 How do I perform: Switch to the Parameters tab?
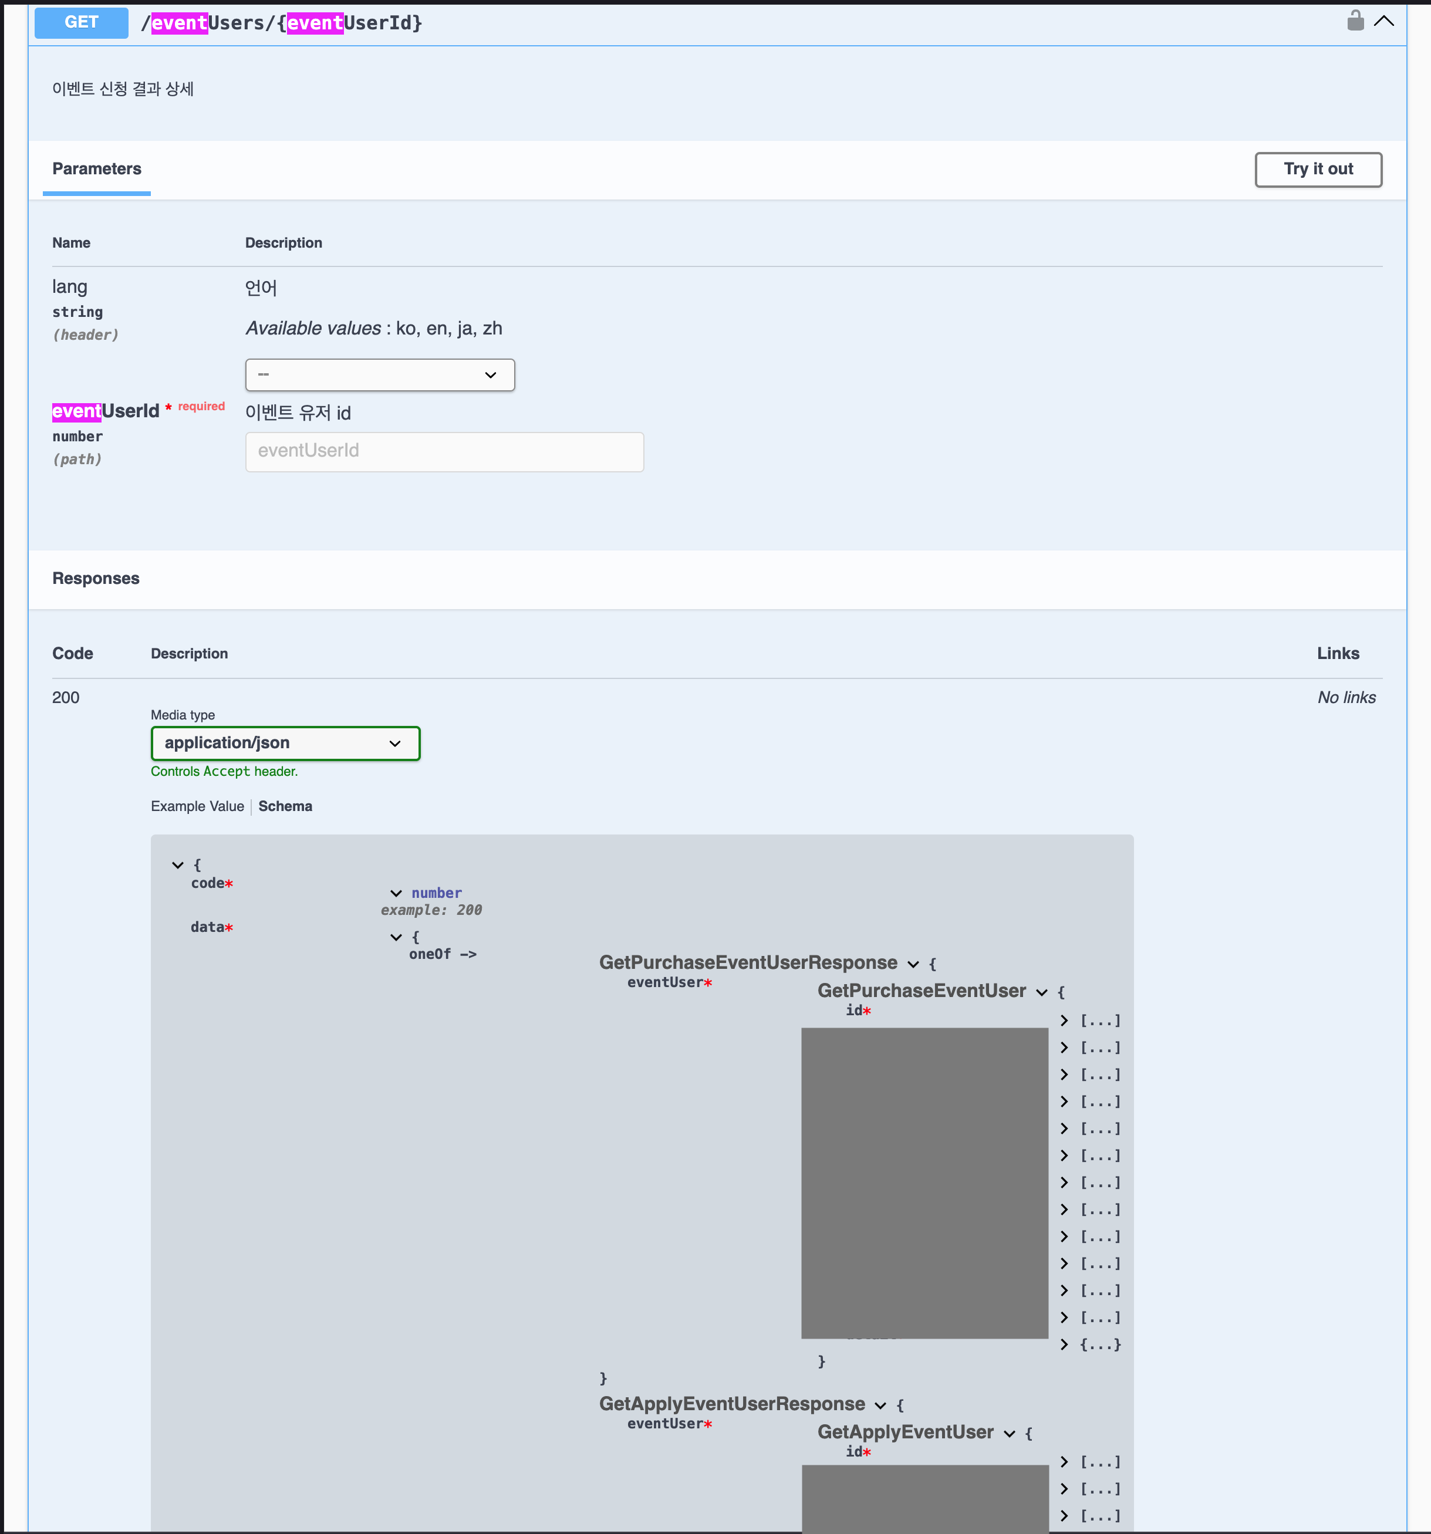(96, 169)
